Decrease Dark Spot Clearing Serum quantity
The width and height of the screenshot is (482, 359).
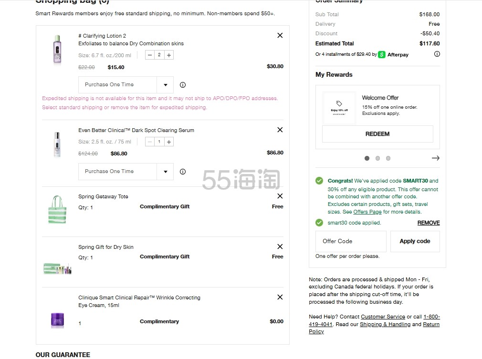point(150,142)
